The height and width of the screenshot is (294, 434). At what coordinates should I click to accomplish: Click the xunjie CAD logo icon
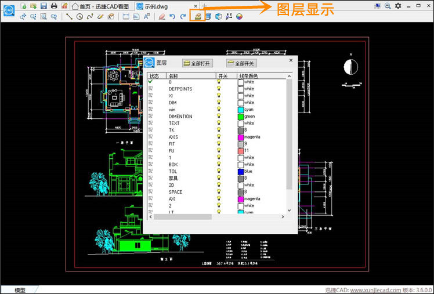tap(9, 11)
